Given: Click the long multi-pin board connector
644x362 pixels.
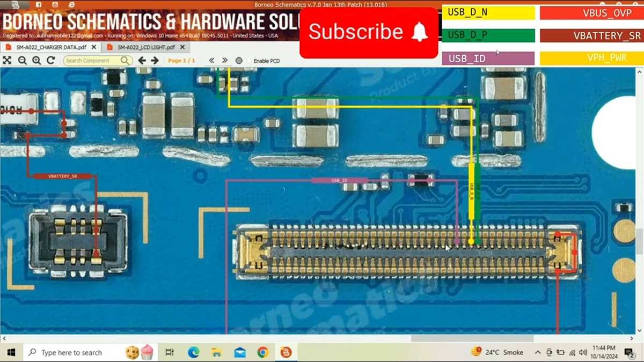Looking at the screenshot, I should click(x=409, y=252).
